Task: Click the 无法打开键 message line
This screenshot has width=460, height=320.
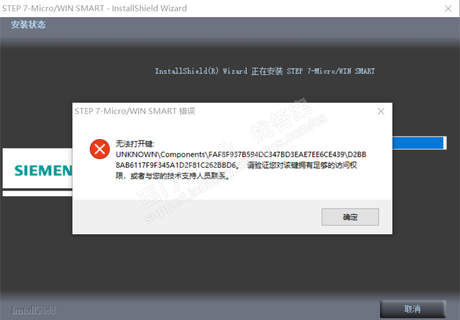Action: click(135, 144)
